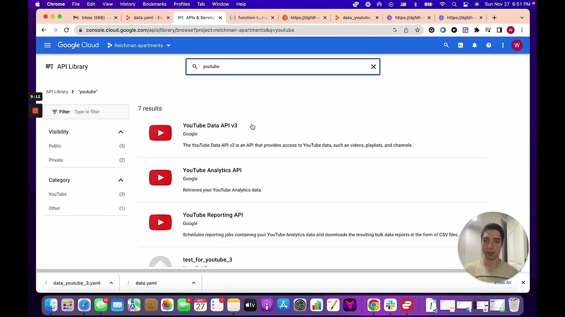565x317 pixels.
Task: Open the test_for_youtube_3 result
Action: pos(207,260)
